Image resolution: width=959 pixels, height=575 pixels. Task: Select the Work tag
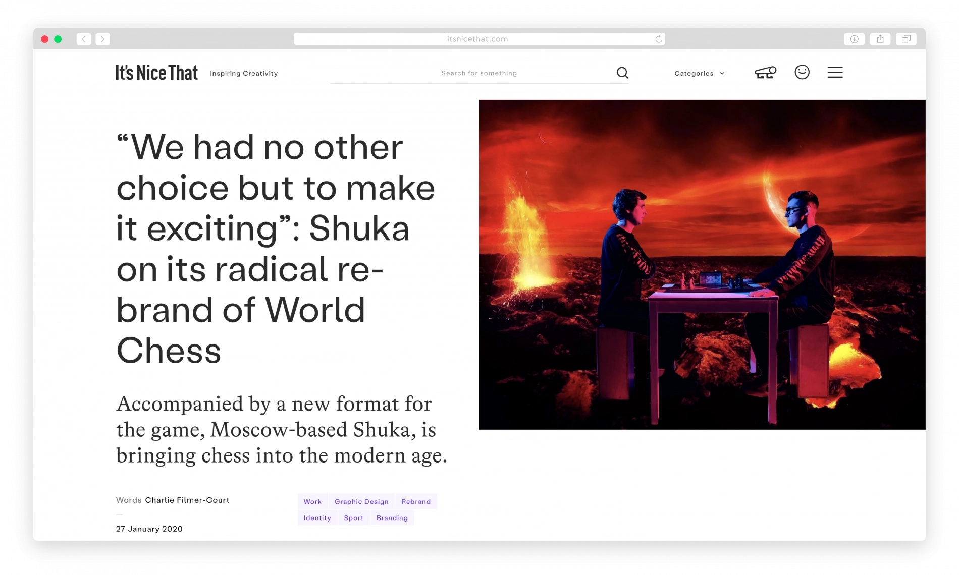point(312,501)
